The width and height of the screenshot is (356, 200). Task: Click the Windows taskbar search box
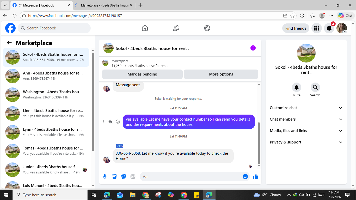(50, 195)
